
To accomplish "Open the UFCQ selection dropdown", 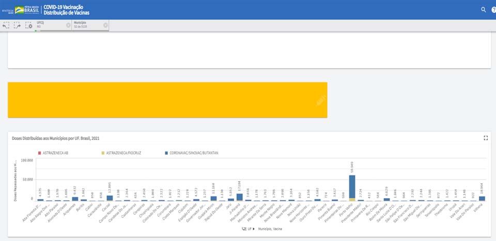I will point(51,25).
